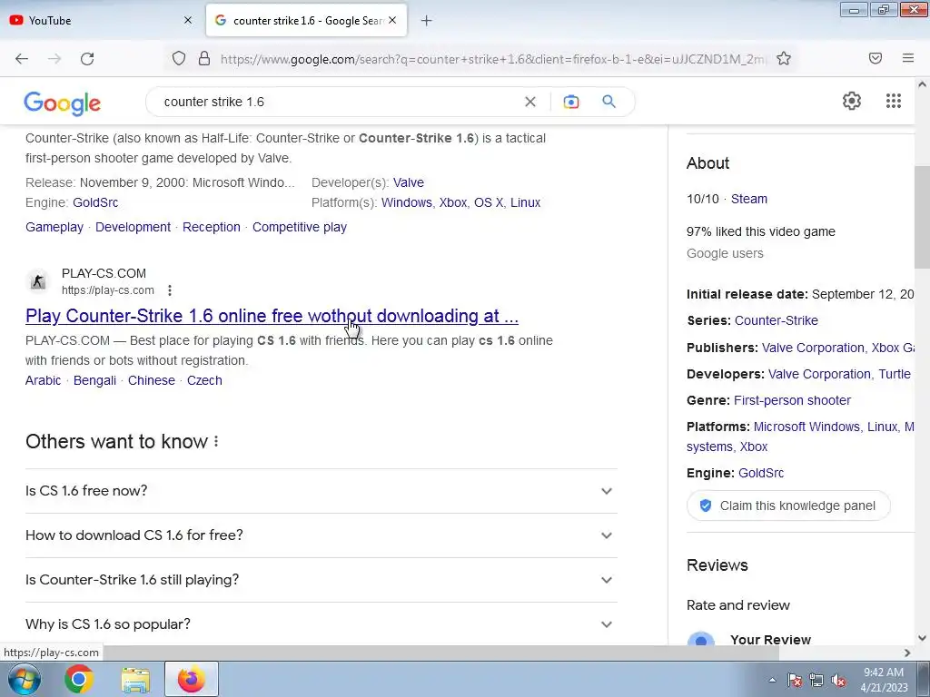Viewport: 930px width, 697px height.
Task: Jump to the Development section link
Action: (133, 227)
